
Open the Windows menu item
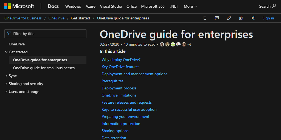click(x=73, y=7)
